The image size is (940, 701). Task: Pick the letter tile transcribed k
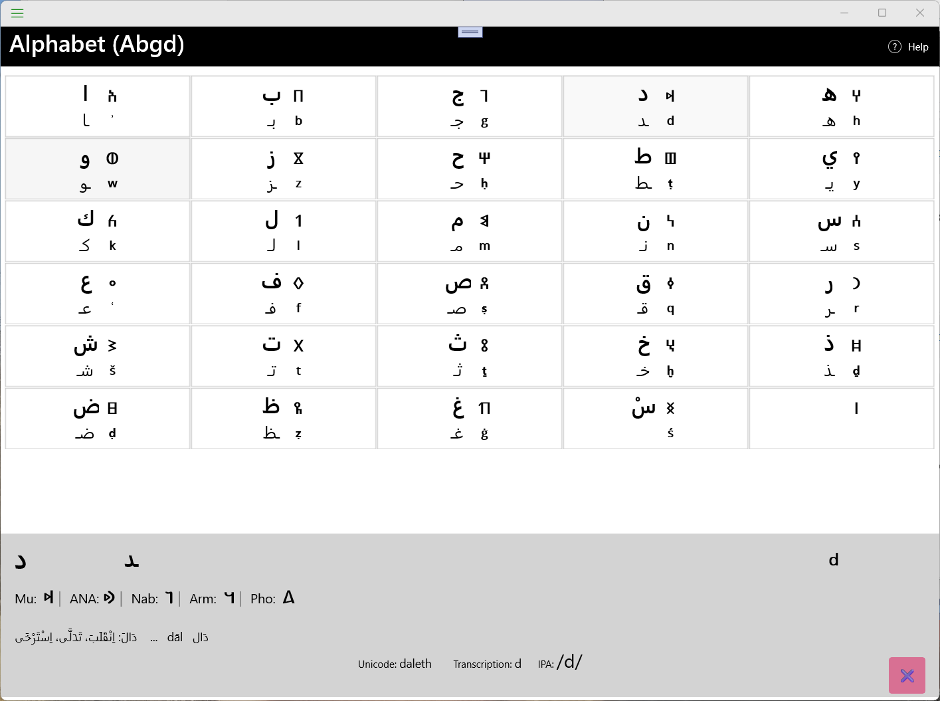click(98, 231)
